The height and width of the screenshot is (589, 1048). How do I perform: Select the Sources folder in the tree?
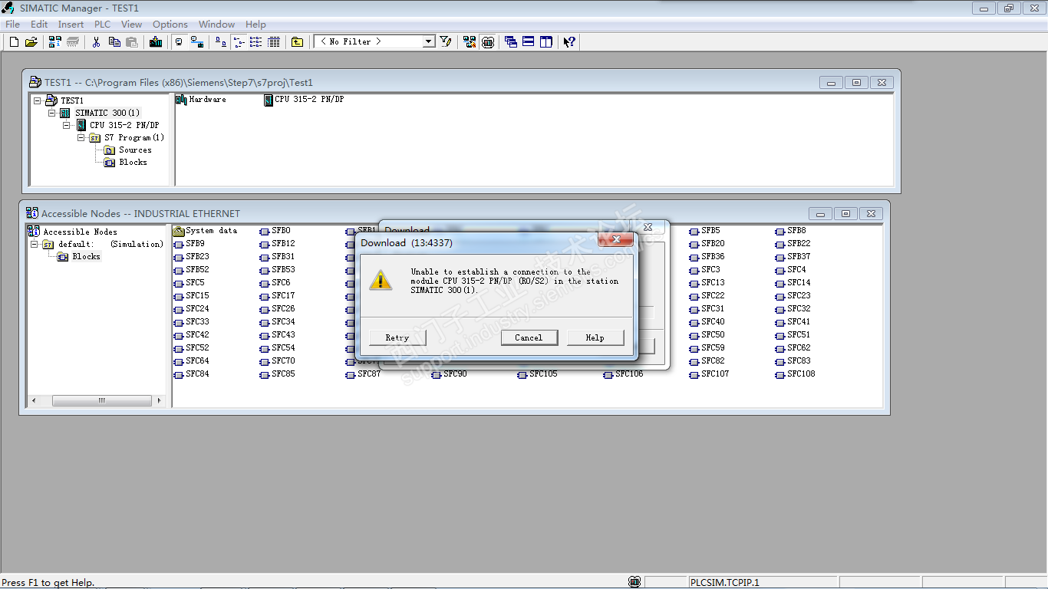135,150
